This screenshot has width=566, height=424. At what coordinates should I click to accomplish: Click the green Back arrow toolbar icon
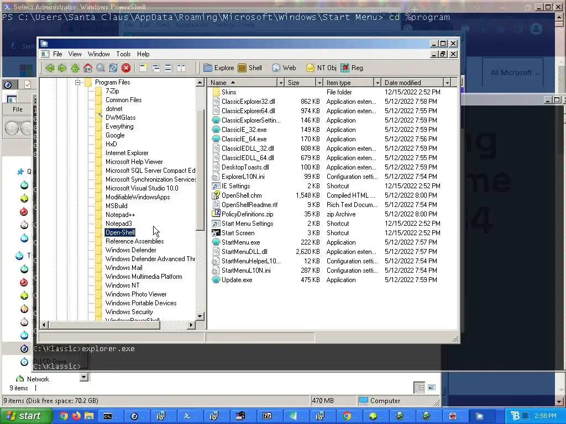coord(50,68)
